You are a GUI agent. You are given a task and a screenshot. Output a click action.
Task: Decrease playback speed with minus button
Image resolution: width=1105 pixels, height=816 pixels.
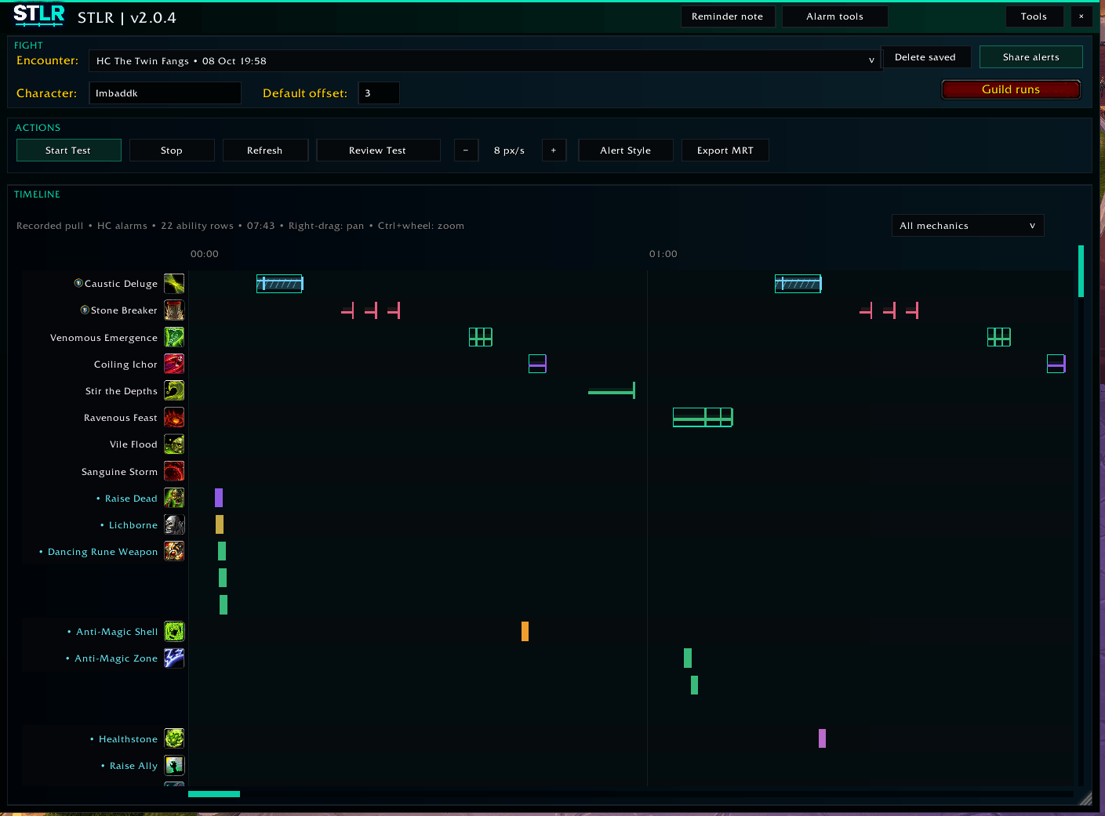click(x=466, y=151)
